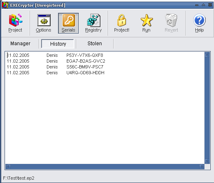Open the Options gear window icon
Image resolution: width=214 pixels, height=183 pixels.
[x=44, y=20]
